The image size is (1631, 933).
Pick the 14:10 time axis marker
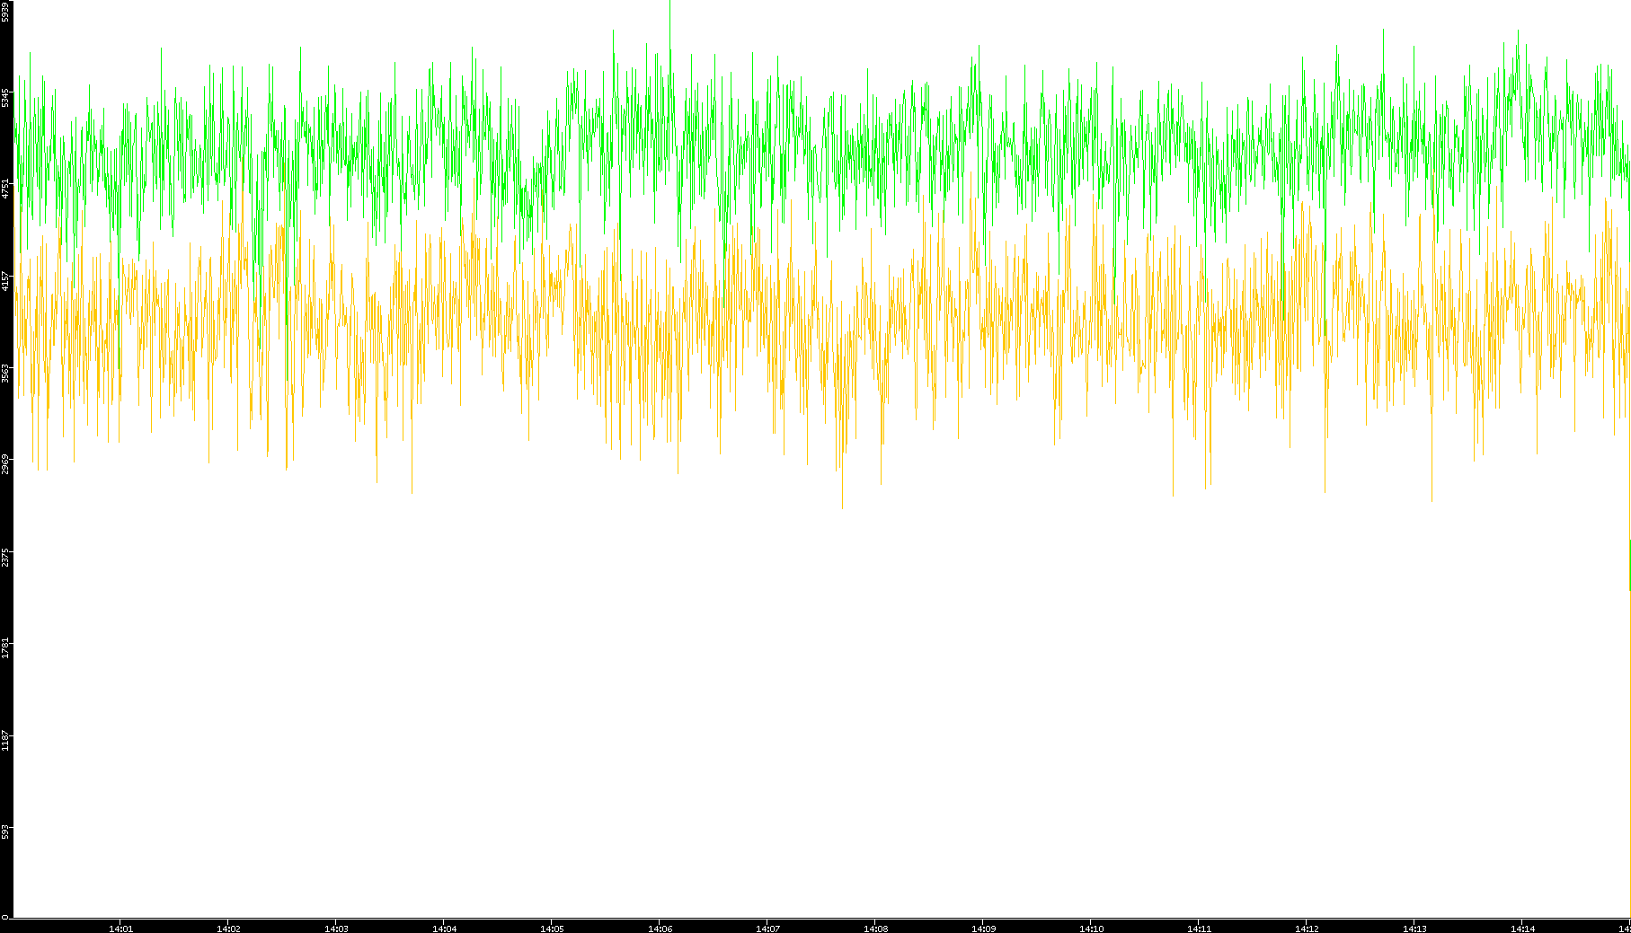[1091, 928]
